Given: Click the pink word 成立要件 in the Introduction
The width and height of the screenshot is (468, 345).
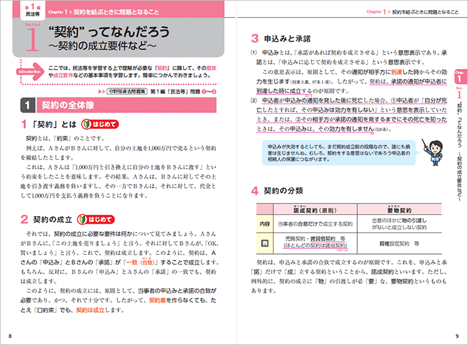Looking at the screenshot, I should pyautogui.click(x=63, y=75).
